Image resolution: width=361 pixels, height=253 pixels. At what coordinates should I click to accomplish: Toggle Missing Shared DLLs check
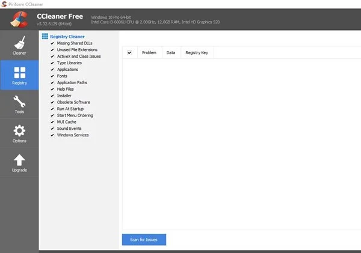(52, 43)
